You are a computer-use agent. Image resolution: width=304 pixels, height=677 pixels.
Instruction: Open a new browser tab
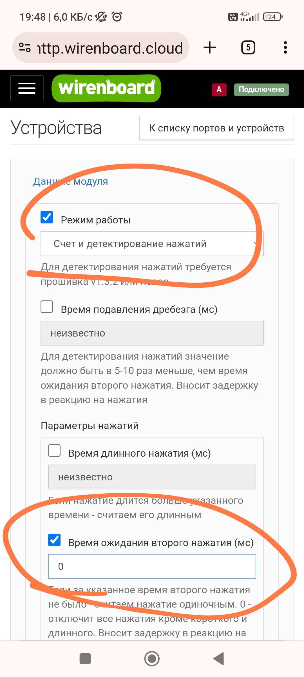click(x=210, y=47)
